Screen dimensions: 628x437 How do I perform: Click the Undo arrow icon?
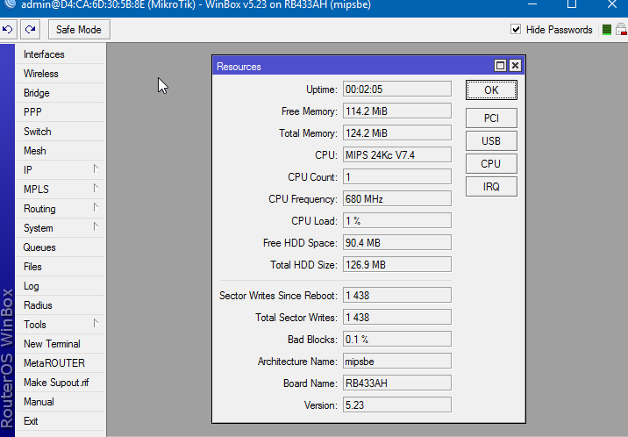[x=8, y=29]
